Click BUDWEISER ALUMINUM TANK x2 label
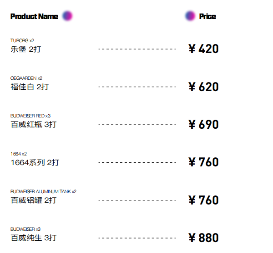The width and height of the screenshot is (273, 253). 43,191
